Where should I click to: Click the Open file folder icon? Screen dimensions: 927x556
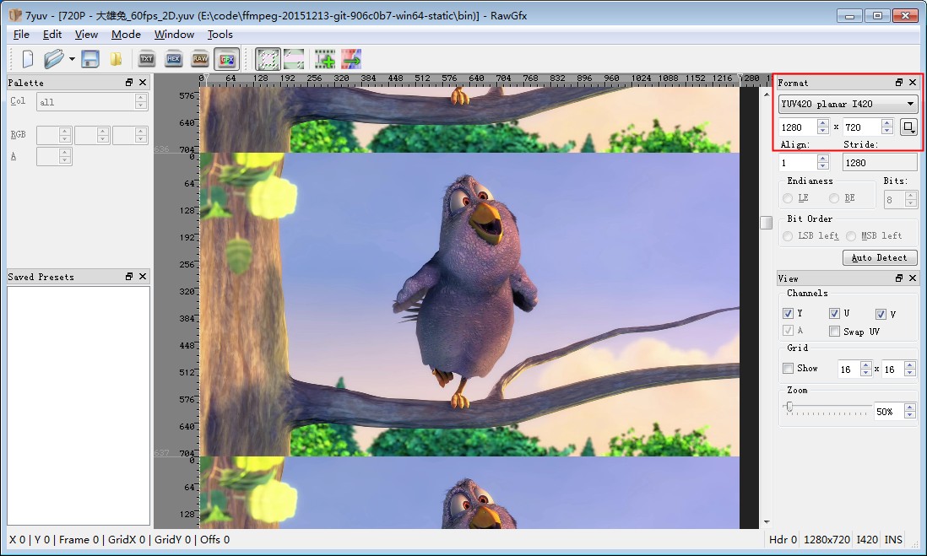53,59
